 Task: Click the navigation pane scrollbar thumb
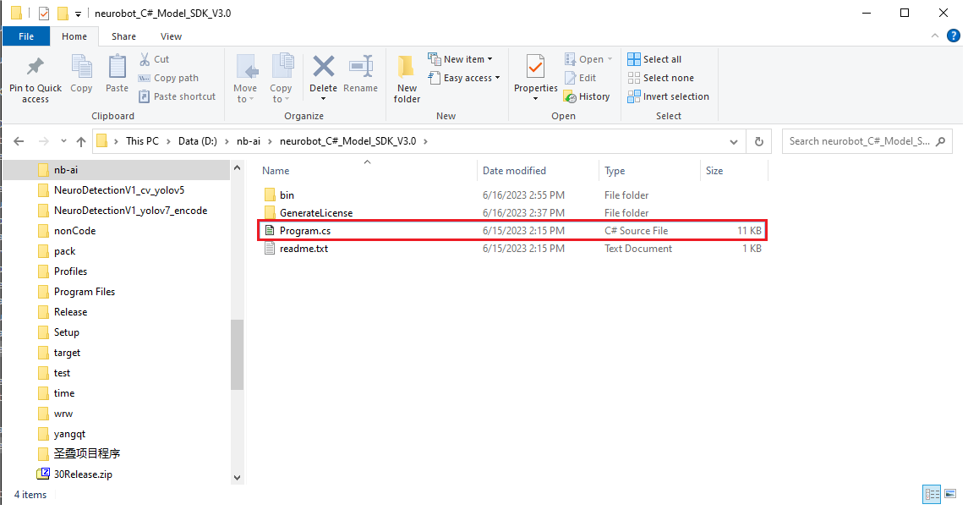(x=237, y=354)
